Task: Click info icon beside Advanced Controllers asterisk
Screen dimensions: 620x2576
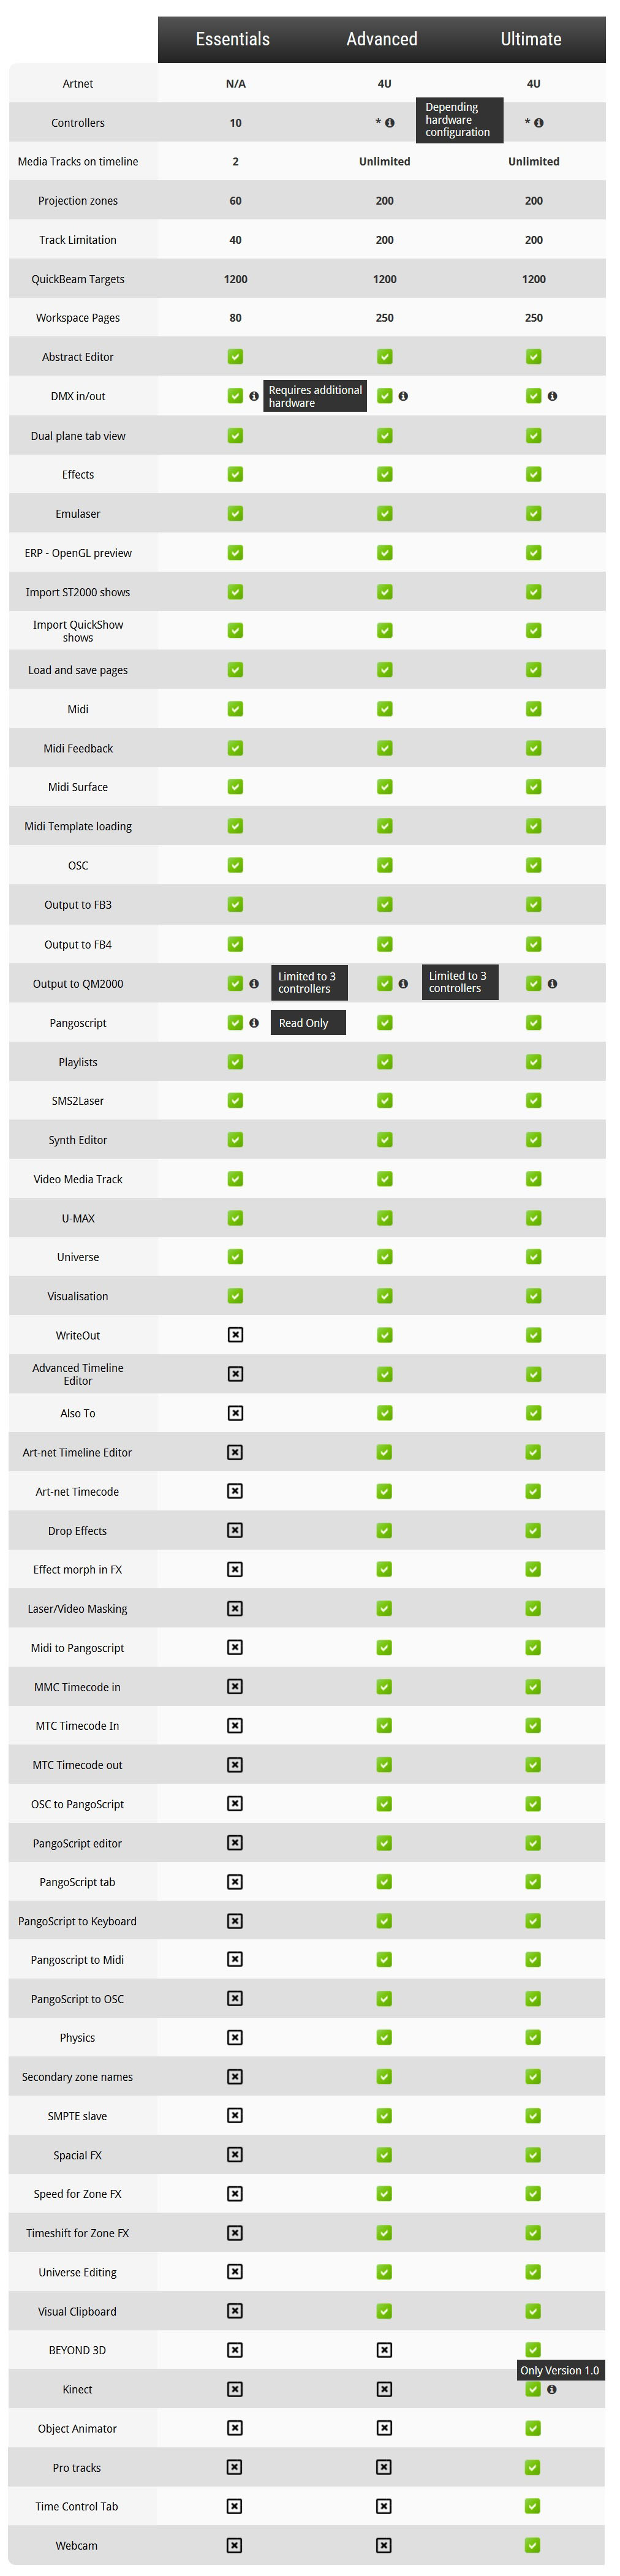Action: [x=390, y=123]
